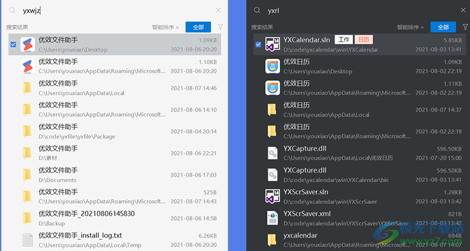
Task: Uncheck the YXCalendar.sln row checkbox
Action: [258, 45]
